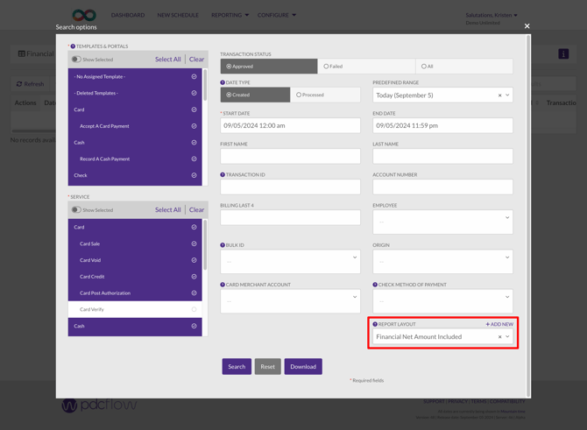Open the Card Merchant Account dropdown
The height and width of the screenshot is (430, 587).
tap(290, 301)
